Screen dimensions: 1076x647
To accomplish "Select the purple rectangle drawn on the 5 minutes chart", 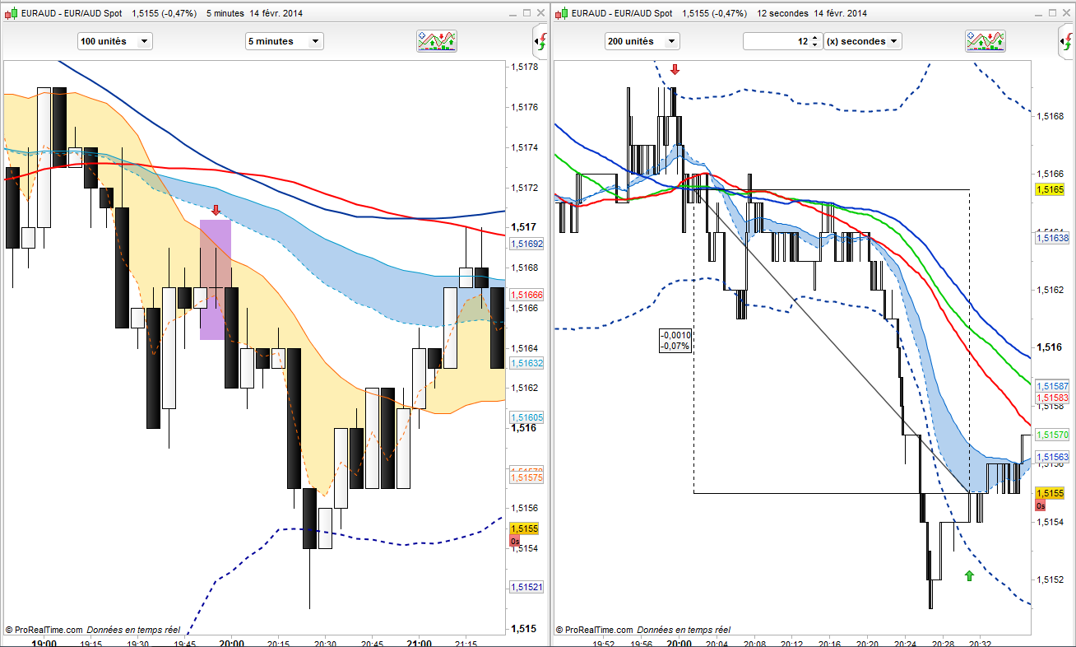I will tap(216, 280).
